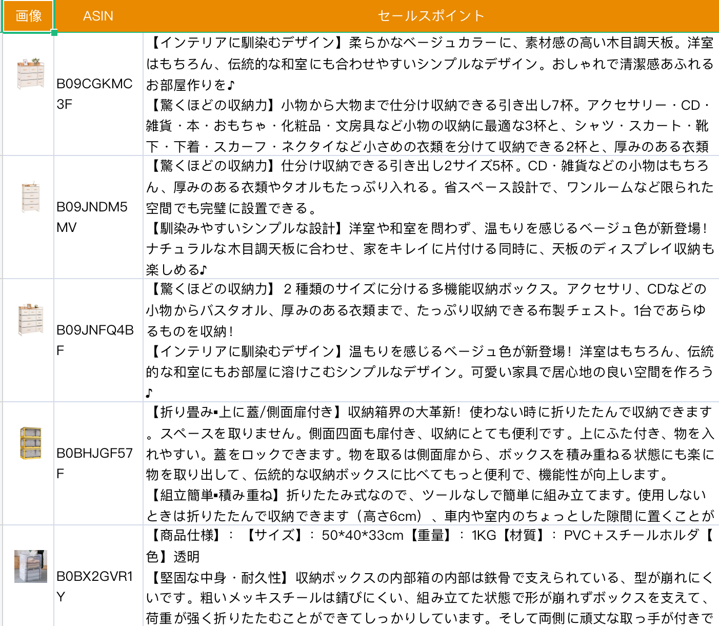Image resolution: width=719 pixels, height=626 pixels.
Task: Select ASIN cell B09JNDM5MV
Action: [98, 217]
